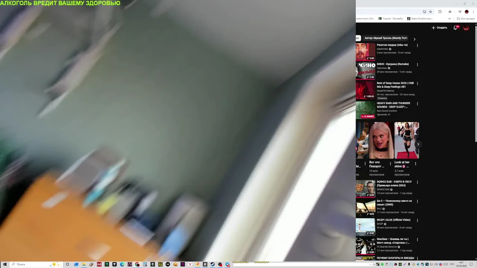Show next Shorts with the carousel arrow
477x268 pixels.
pyautogui.click(x=418, y=144)
